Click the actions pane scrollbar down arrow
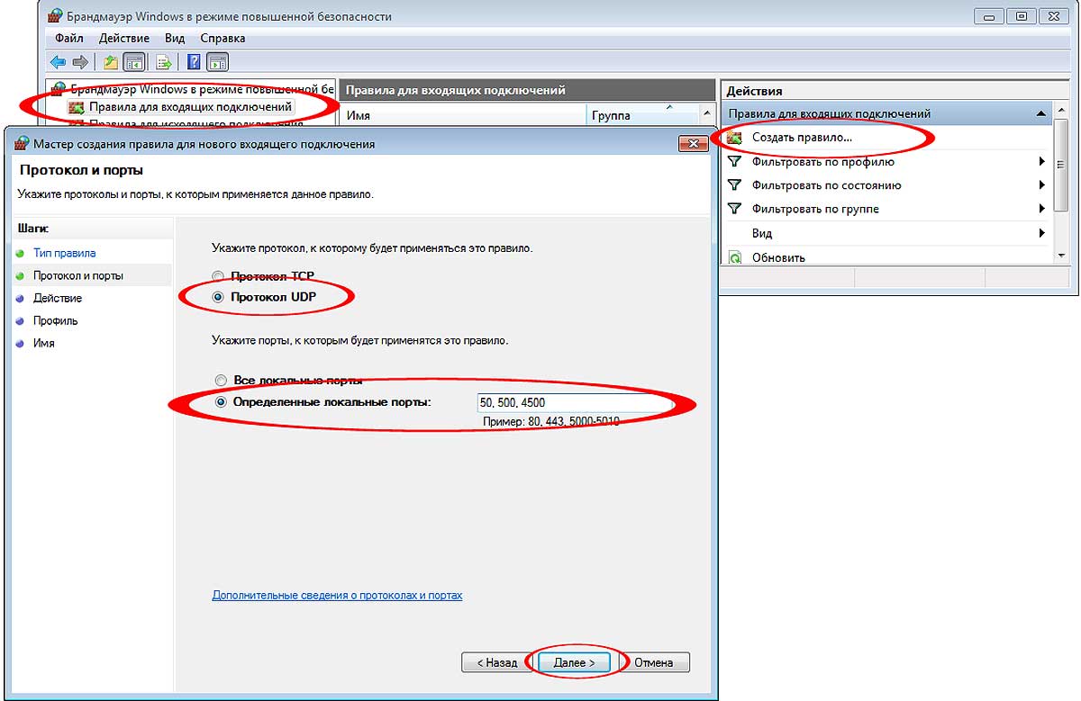The image size is (1081, 701). pyautogui.click(x=1061, y=256)
